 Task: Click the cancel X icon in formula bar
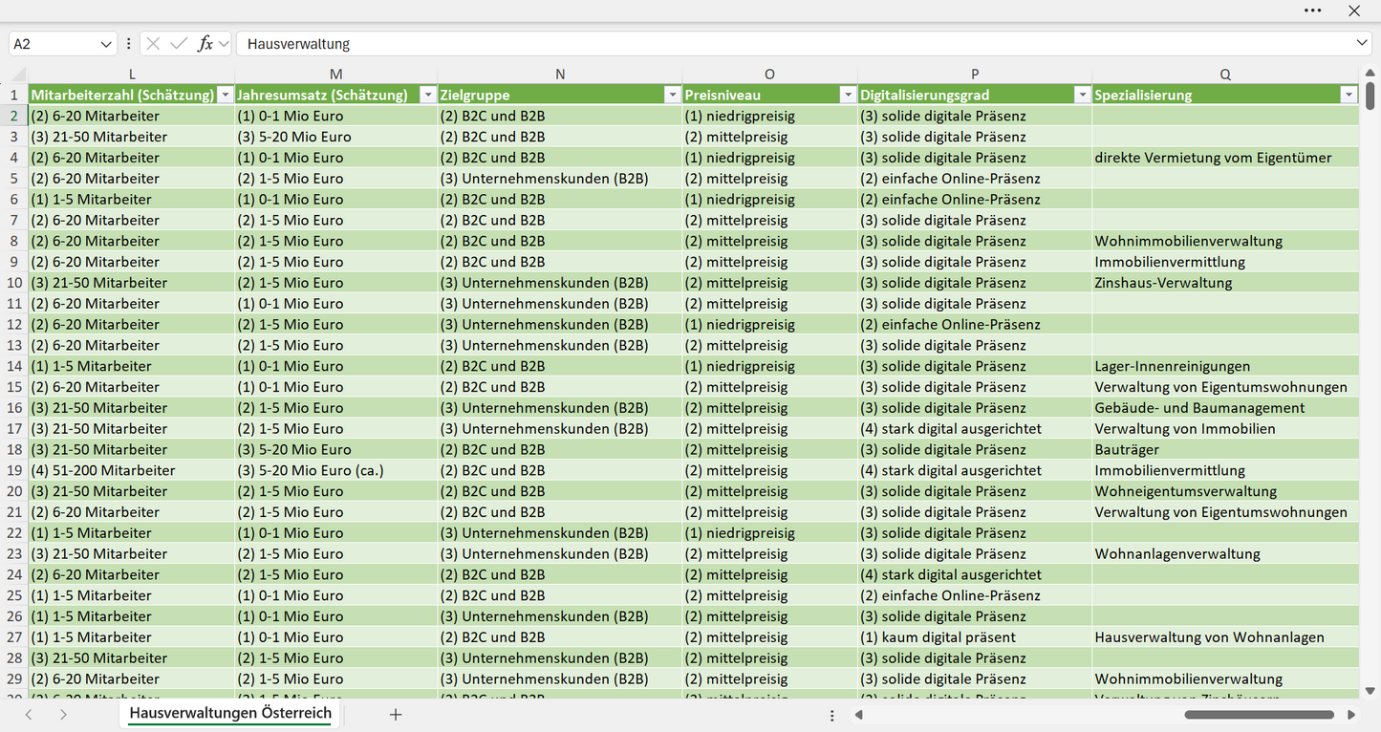(x=153, y=44)
